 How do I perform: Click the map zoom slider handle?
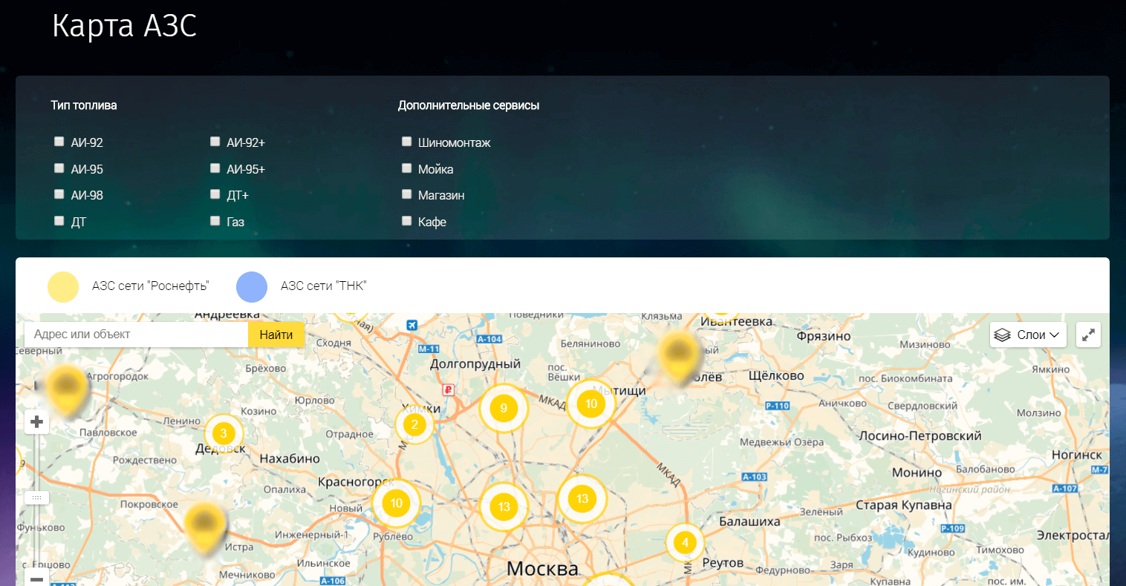pyautogui.click(x=36, y=498)
